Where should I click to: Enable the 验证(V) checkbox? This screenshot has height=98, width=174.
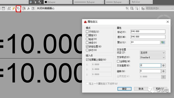click(x=87, y=39)
